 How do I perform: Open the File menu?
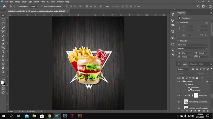pos(7,2)
